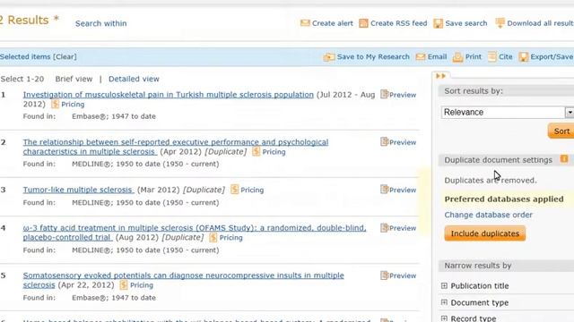Open the Create RSS feed link
The width and height of the screenshot is (574, 322).
click(398, 23)
